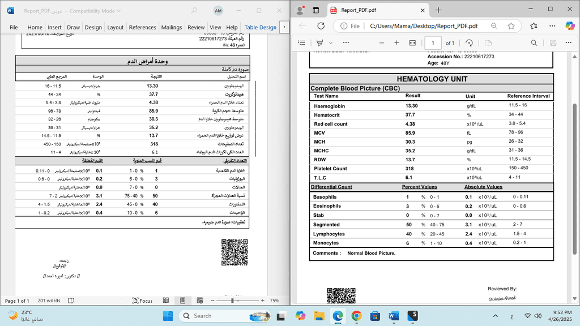Open the Mailings tab
The height and width of the screenshot is (326, 580).
coord(172,27)
